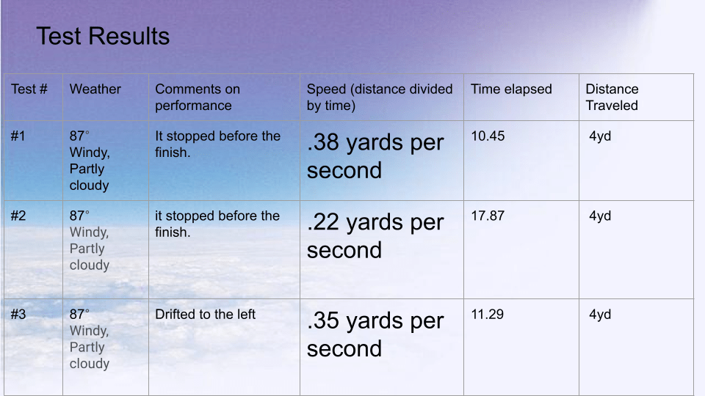
Task: Select the Speed column header cell
Action: (x=382, y=98)
